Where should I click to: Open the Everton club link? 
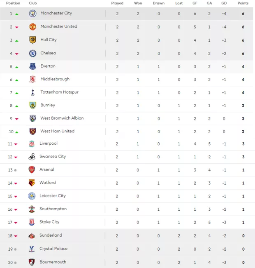tap(48, 66)
